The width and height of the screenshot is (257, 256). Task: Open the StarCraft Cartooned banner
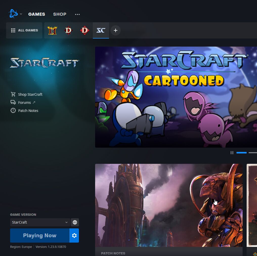pyautogui.click(x=176, y=97)
